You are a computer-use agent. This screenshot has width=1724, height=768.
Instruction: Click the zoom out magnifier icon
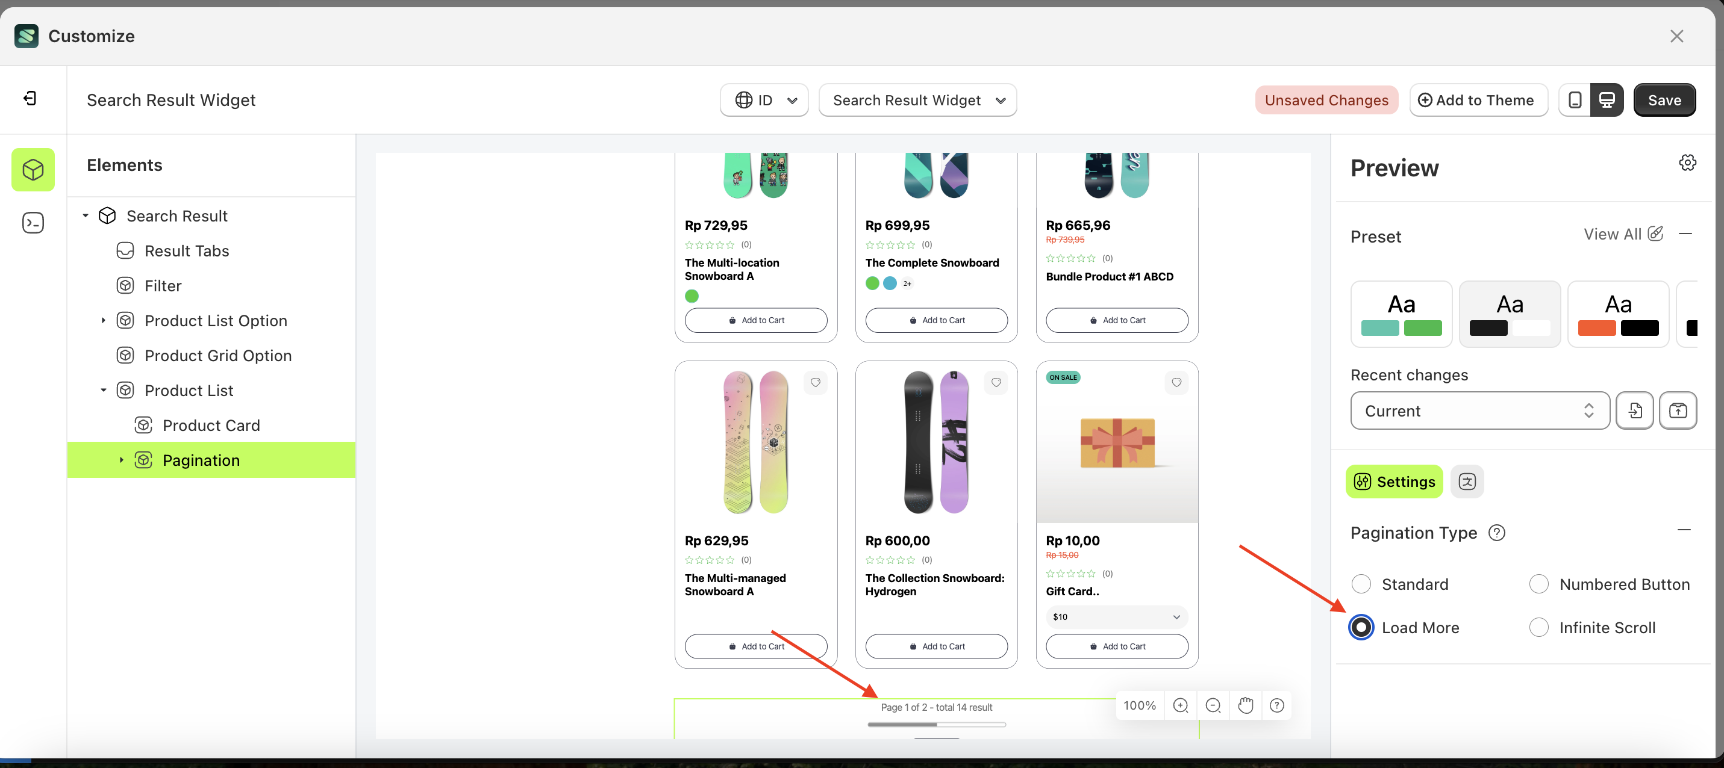point(1213,705)
